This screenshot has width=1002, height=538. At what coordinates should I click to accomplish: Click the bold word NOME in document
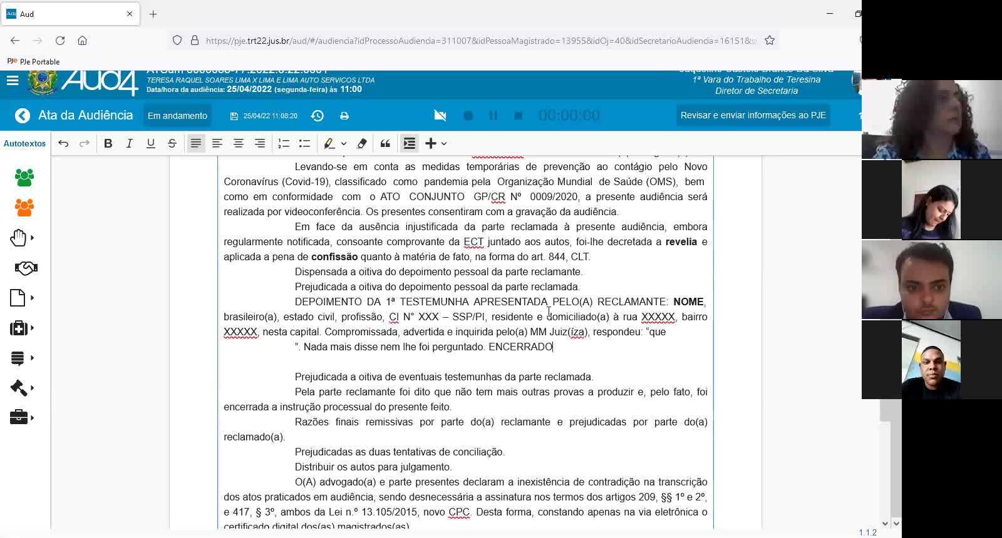(x=689, y=302)
